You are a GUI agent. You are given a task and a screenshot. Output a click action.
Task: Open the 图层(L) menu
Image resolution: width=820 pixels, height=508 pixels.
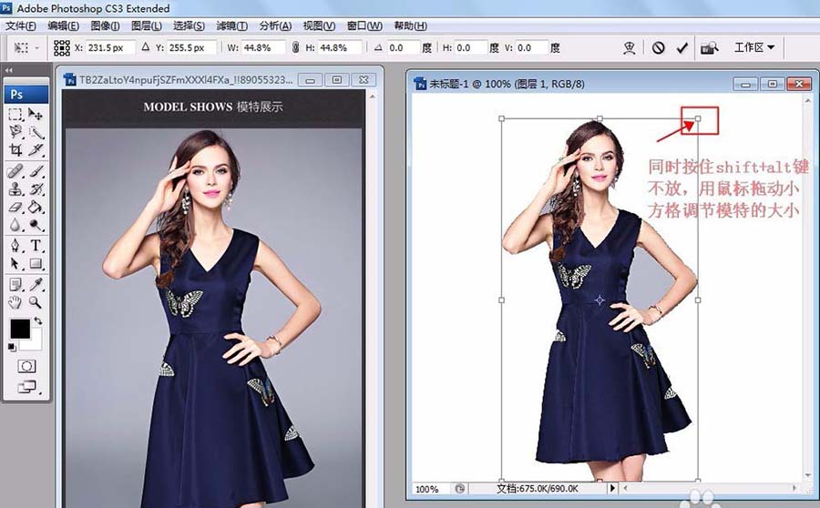pyautogui.click(x=146, y=25)
